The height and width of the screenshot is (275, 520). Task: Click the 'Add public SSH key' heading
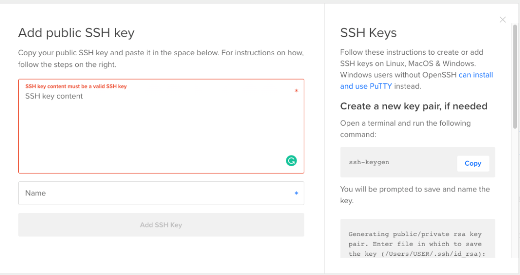coord(76,33)
